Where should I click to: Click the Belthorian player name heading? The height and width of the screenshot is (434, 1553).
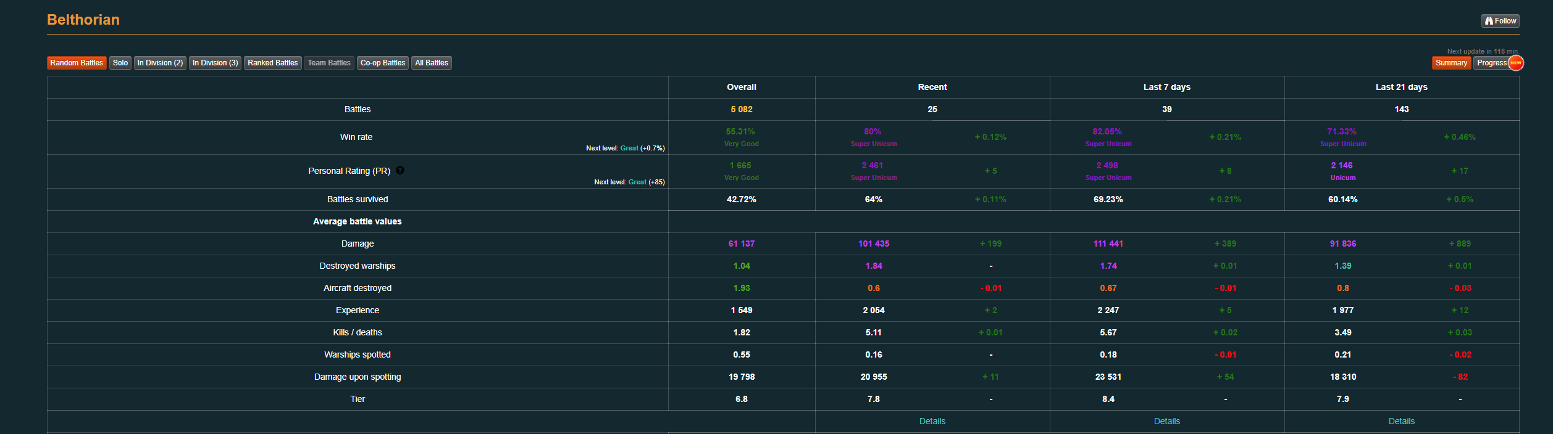click(83, 20)
